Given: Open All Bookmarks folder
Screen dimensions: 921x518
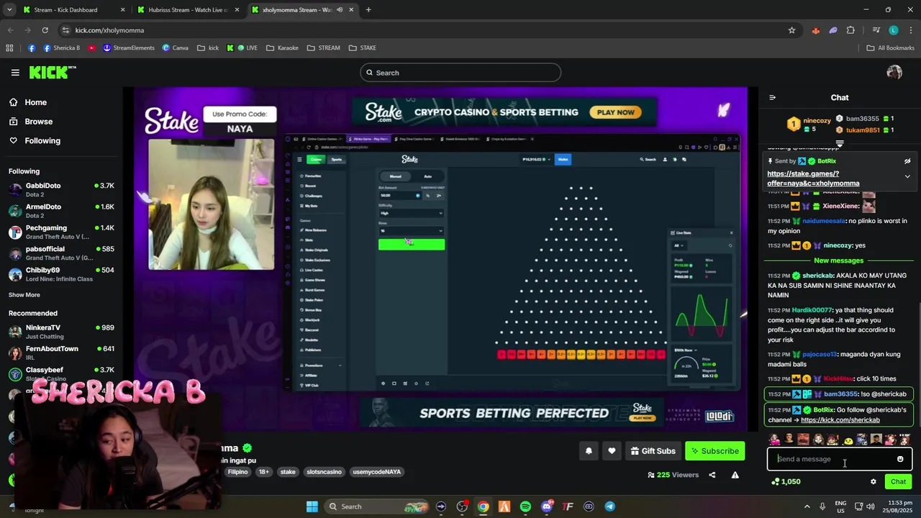Looking at the screenshot, I should [x=889, y=48].
